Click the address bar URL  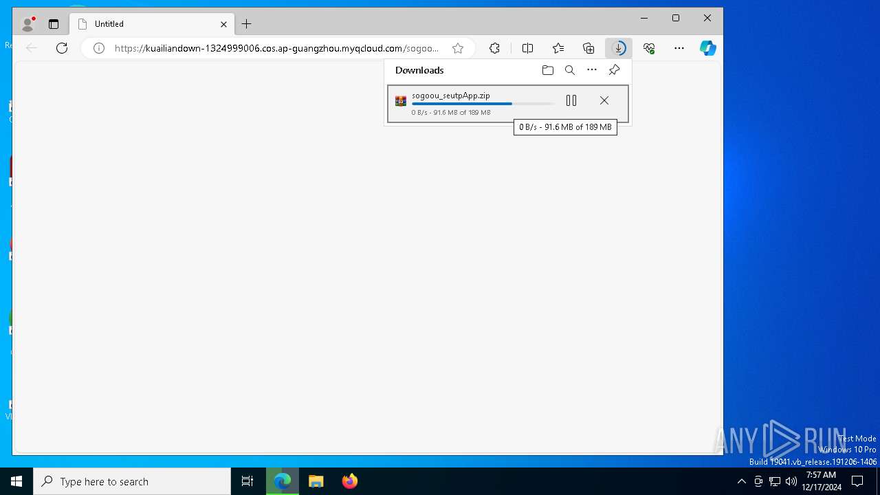276,48
